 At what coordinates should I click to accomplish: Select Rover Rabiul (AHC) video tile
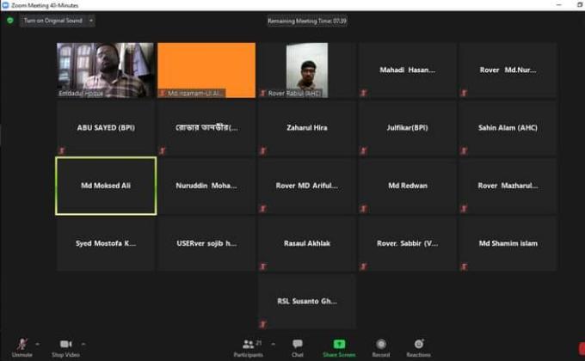coord(307,70)
